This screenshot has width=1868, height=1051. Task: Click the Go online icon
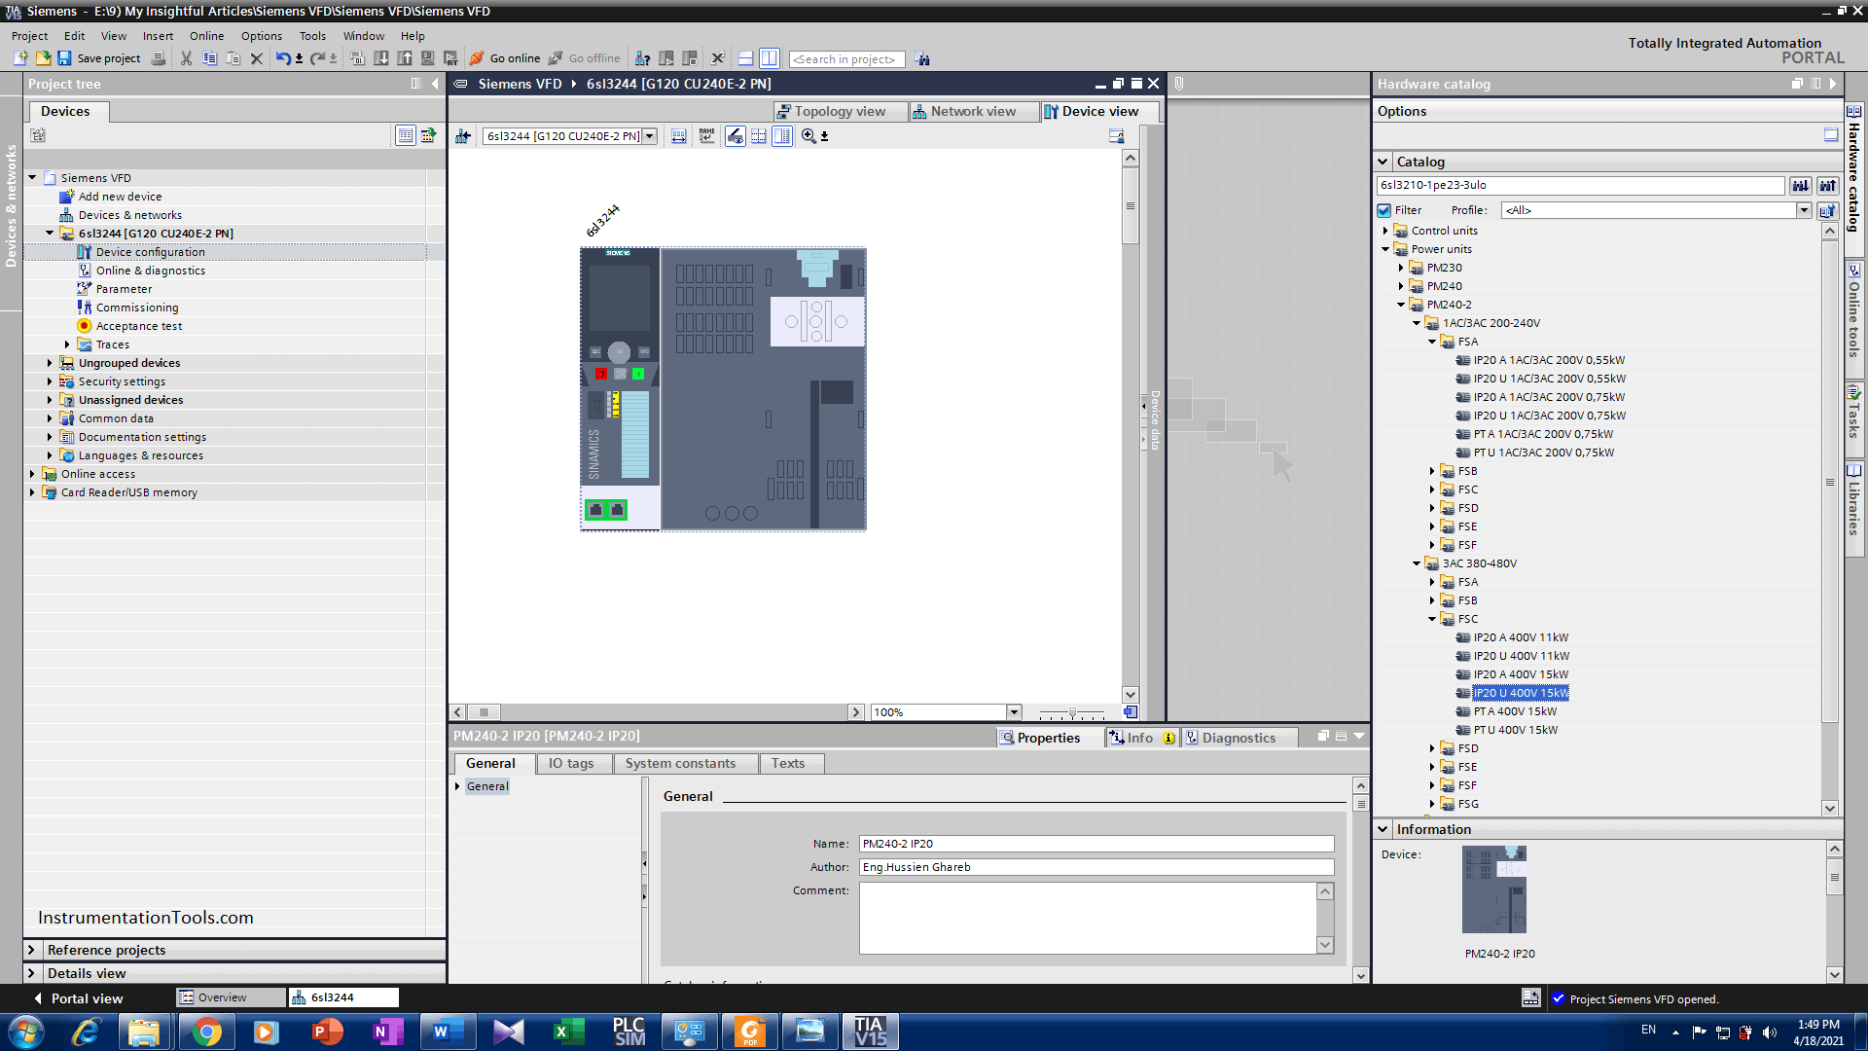[477, 58]
